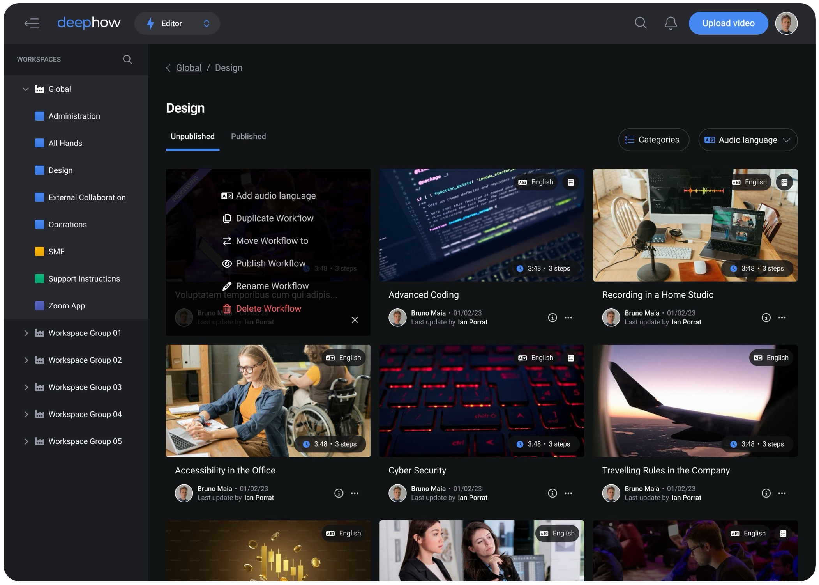
Task: Open more options for Travelling Rules in the Company
Action: pos(782,493)
